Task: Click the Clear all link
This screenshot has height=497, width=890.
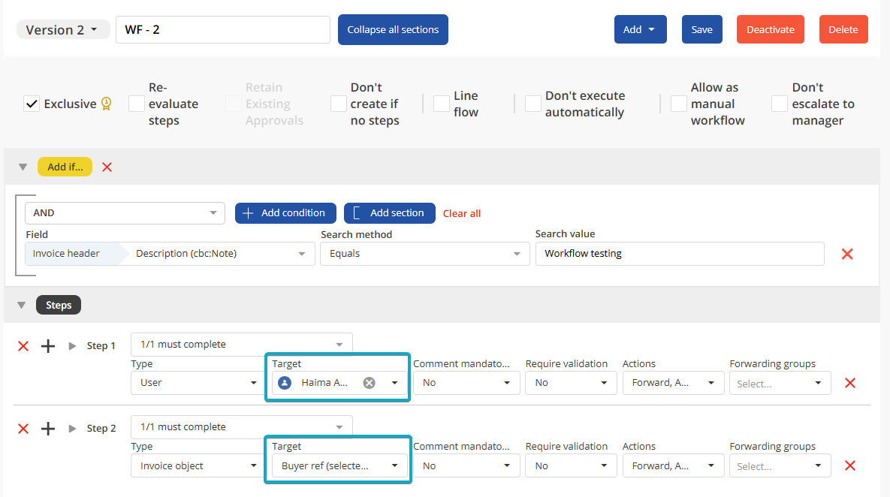Action: point(461,213)
